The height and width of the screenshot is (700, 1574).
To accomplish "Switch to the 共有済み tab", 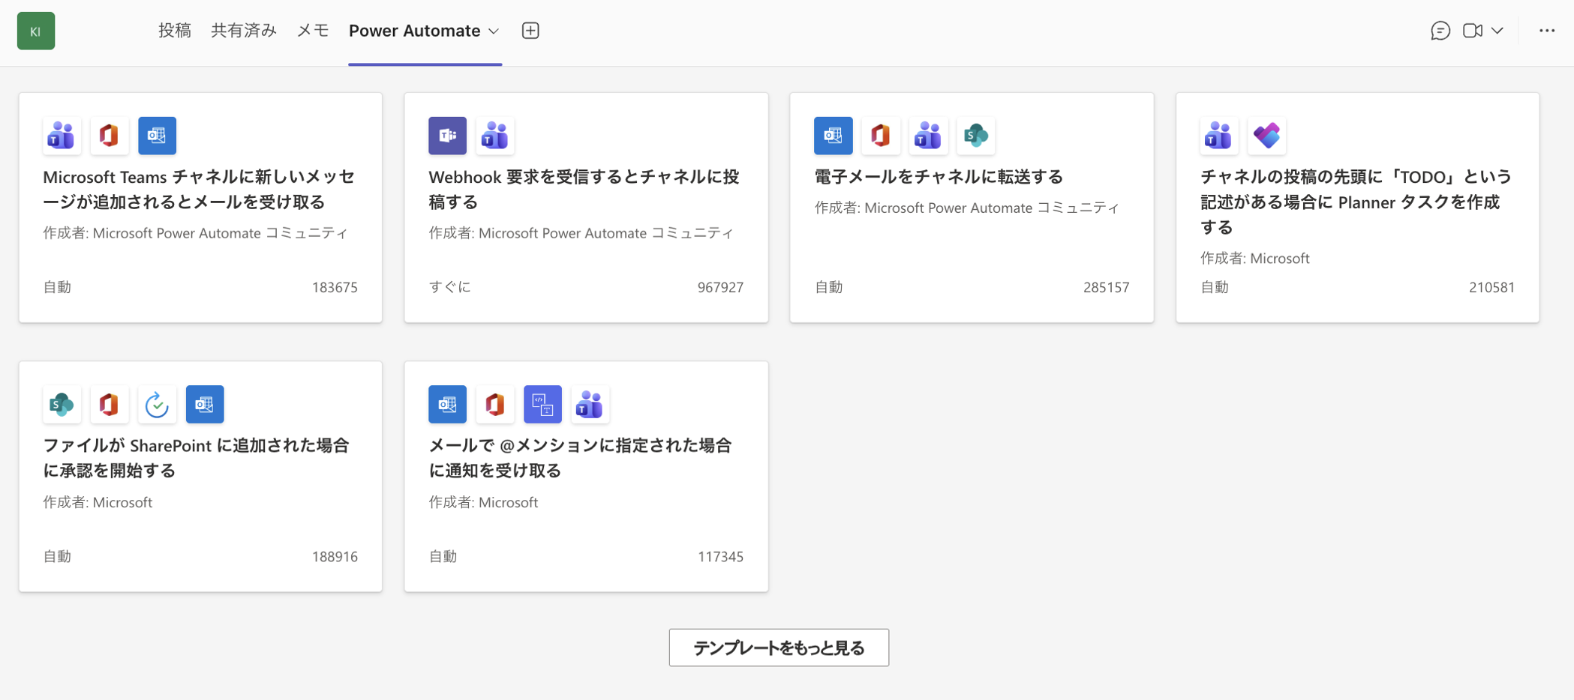I will [244, 31].
